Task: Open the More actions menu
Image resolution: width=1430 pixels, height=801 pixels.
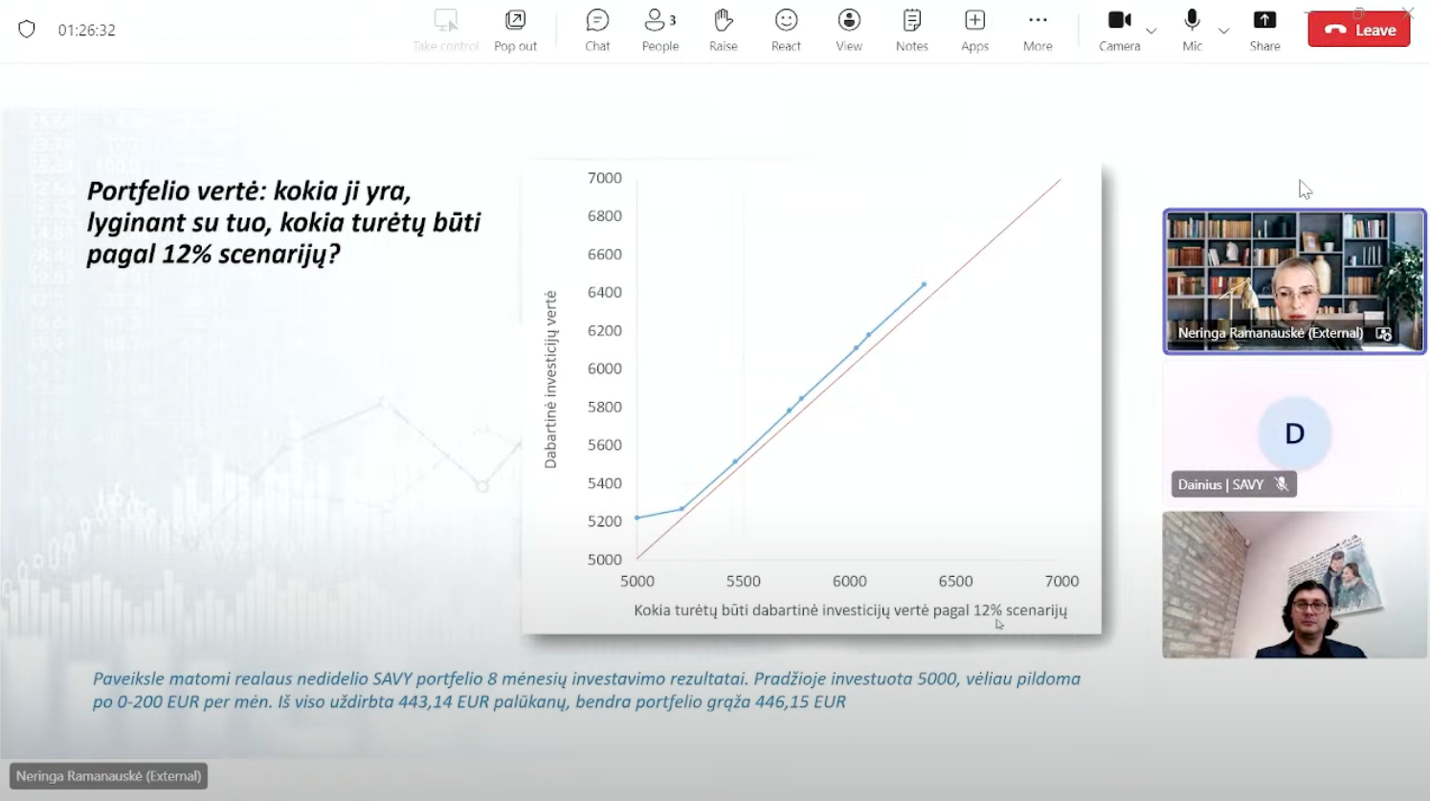Action: pyautogui.click(x=1038, y=30)
